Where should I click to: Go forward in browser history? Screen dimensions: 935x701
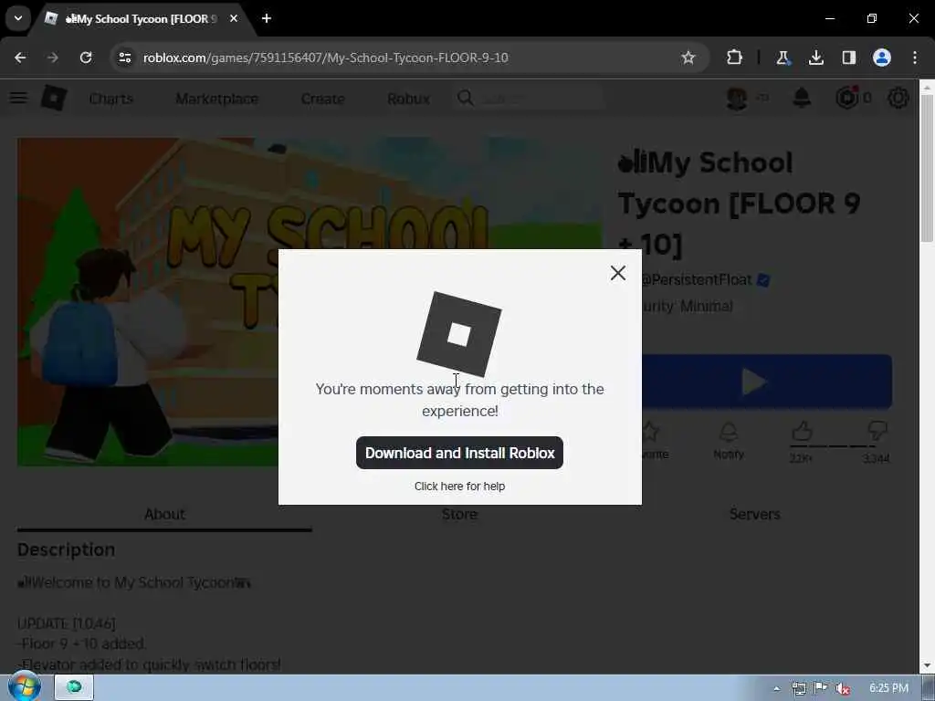[52, 58]
